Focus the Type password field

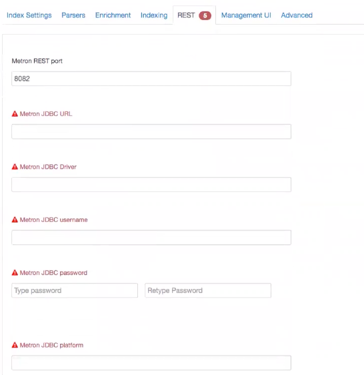(75, 290)
